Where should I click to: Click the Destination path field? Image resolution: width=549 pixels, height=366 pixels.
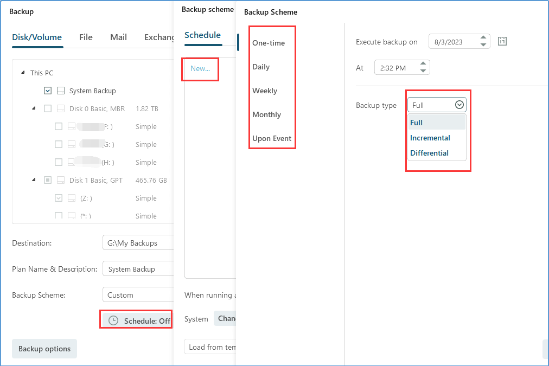137,243
